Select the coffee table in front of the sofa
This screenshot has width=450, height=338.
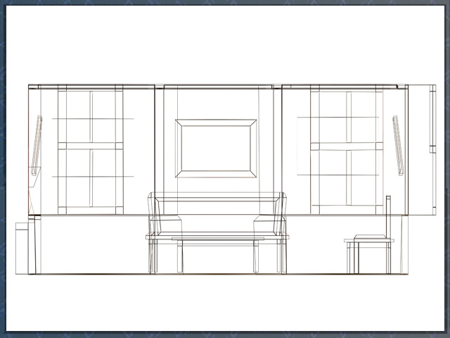pos(218,255)
